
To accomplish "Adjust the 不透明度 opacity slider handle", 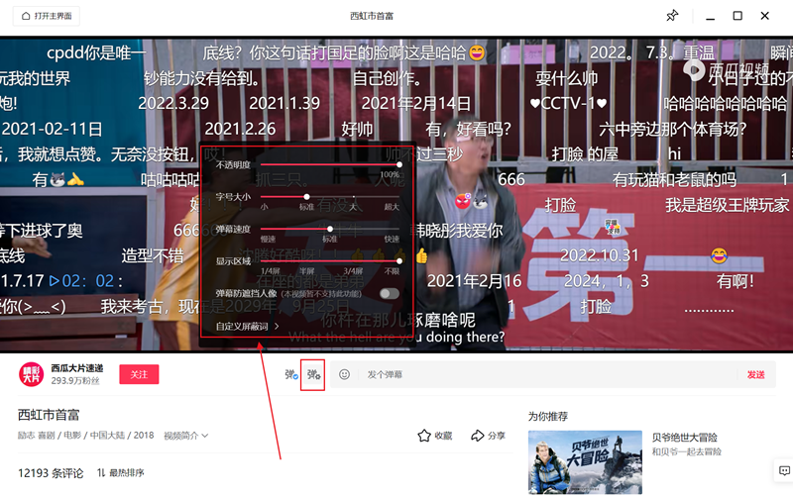I will coord(399,164).
